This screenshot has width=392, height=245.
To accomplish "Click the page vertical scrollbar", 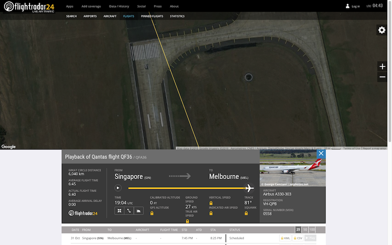I will tap(390, 72).
